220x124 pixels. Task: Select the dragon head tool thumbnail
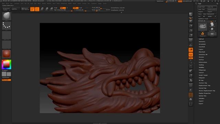(202, 27)
